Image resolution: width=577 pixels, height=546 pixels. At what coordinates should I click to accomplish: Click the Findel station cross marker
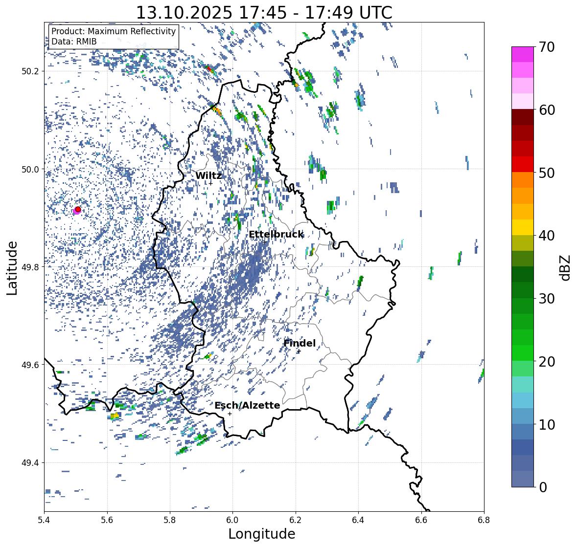(299, 351)
